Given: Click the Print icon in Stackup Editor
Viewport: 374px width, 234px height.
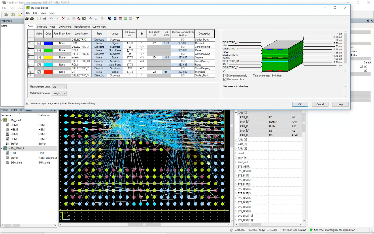Looking at the screenshot, I should 27,18.
